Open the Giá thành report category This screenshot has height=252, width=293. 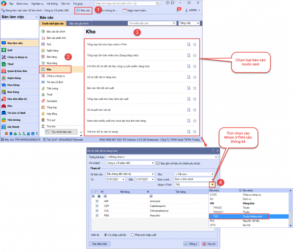(52, 101)
